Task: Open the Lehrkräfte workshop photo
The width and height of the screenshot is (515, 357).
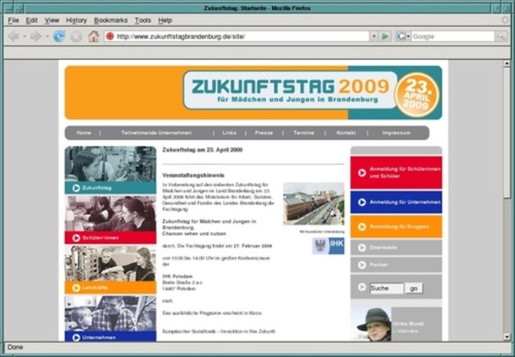Action: [x=111, y=264]
